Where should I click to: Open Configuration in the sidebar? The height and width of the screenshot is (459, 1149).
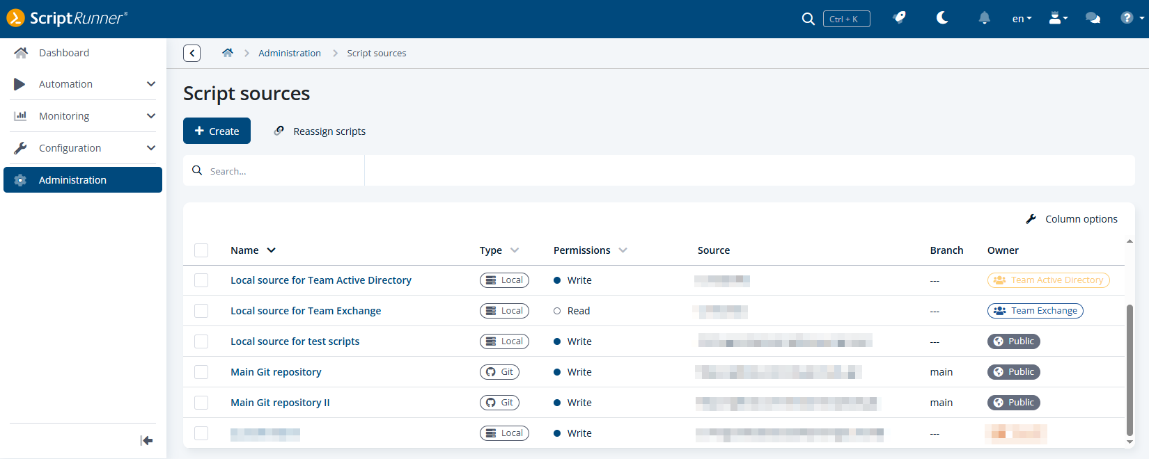[83, 148]
